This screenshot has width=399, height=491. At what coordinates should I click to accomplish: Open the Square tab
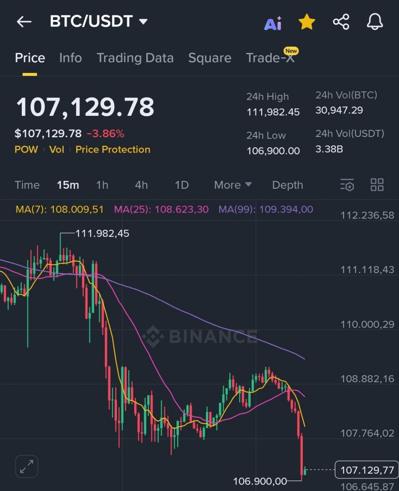pyautogui.click(x=210, y=58)
